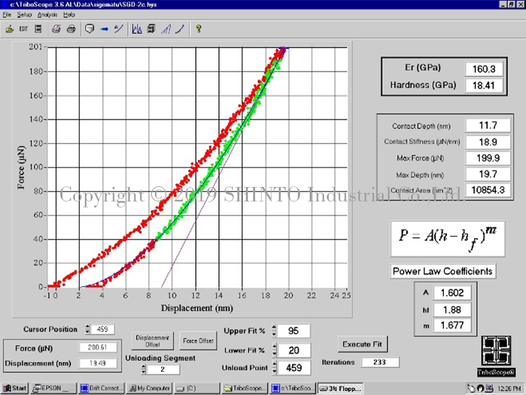Click the TriboScope logo

point(496,356)
